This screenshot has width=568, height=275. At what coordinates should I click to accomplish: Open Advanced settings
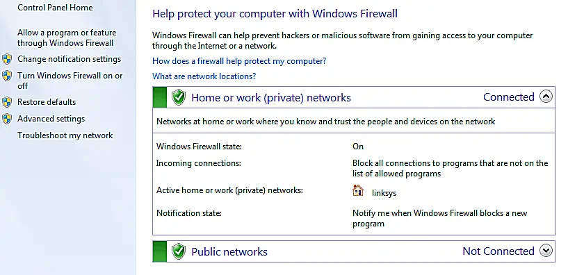tap(51, 119)
